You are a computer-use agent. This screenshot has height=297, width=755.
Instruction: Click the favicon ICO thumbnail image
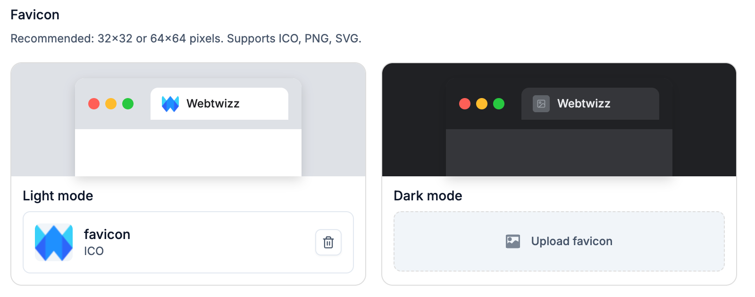54,242
